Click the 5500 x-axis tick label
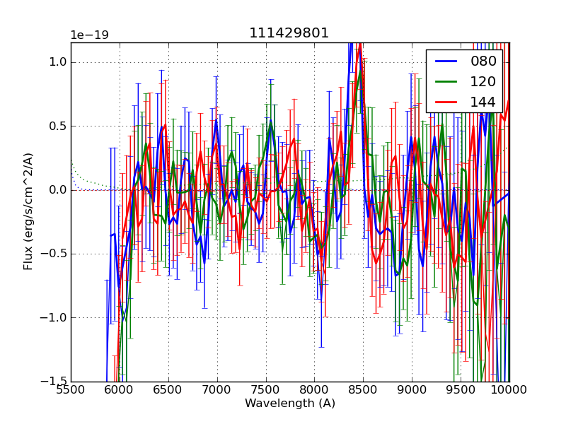566x424 pixels. coord(71,389)
